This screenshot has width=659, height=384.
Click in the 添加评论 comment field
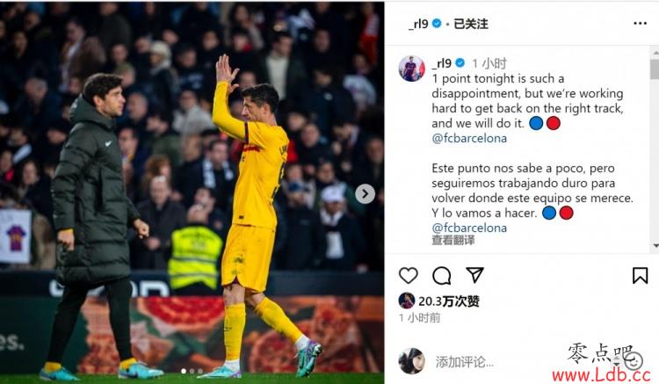496,362
